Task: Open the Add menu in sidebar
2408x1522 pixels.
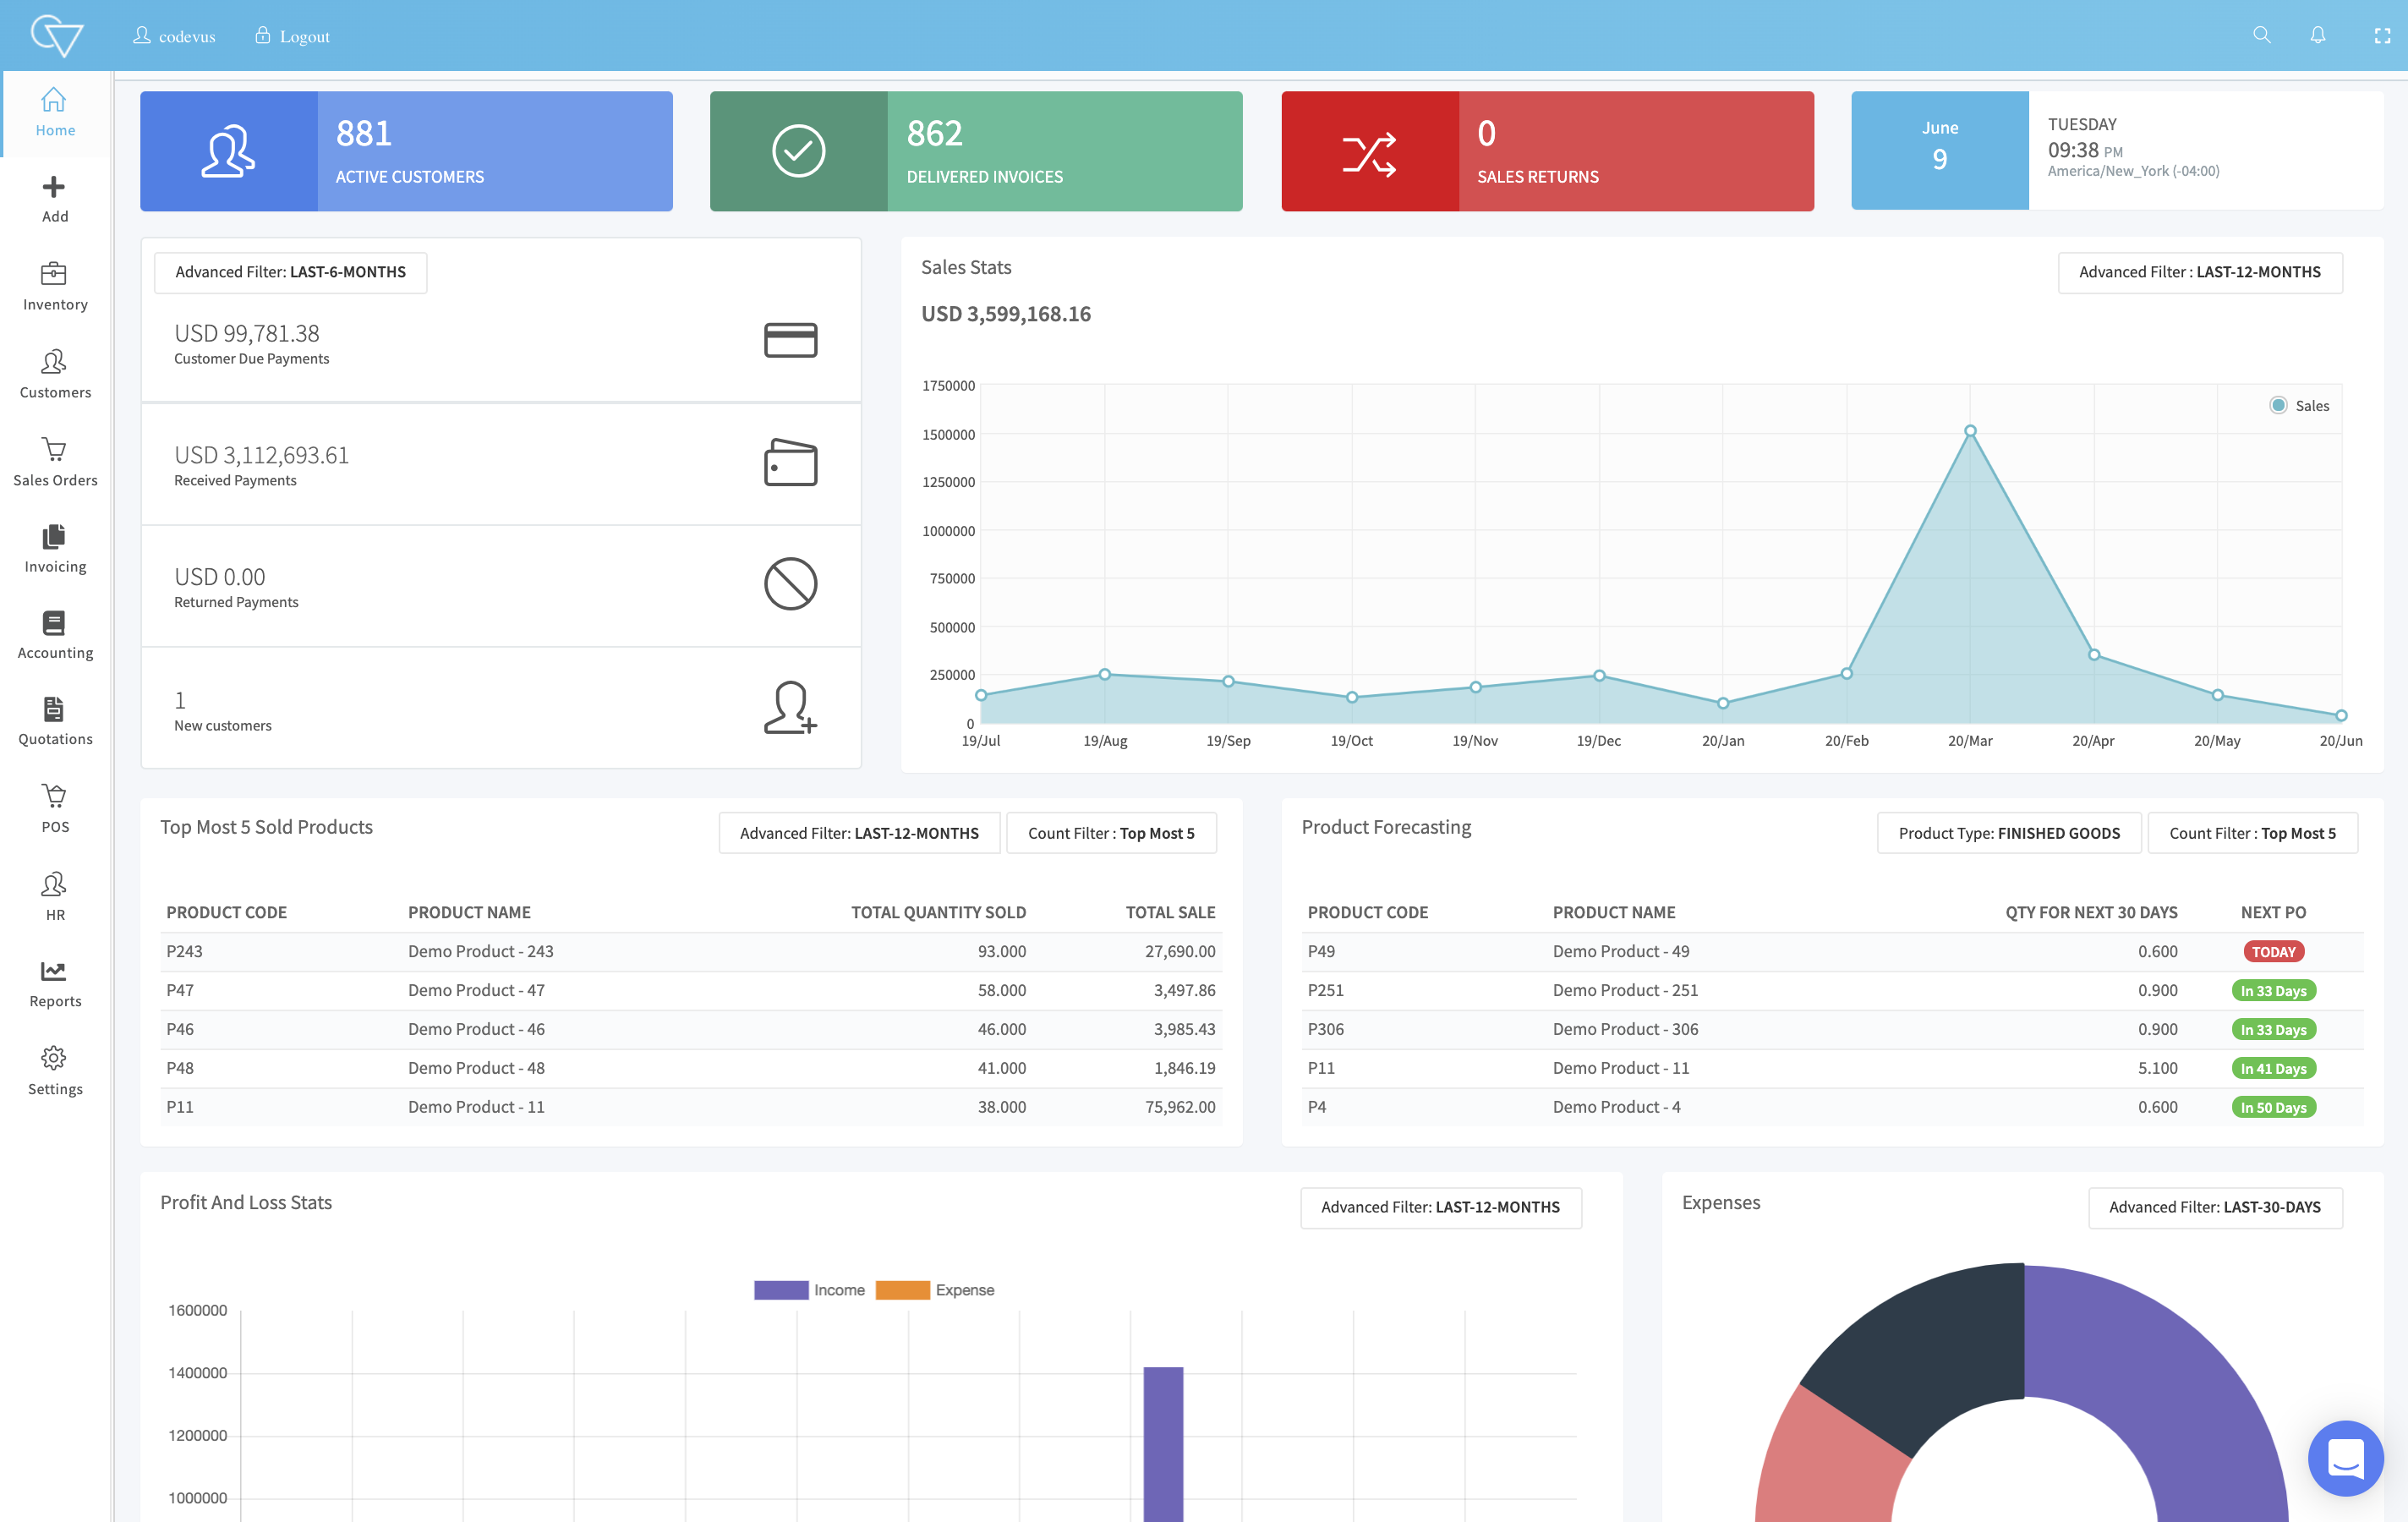Action: (55, 200)
